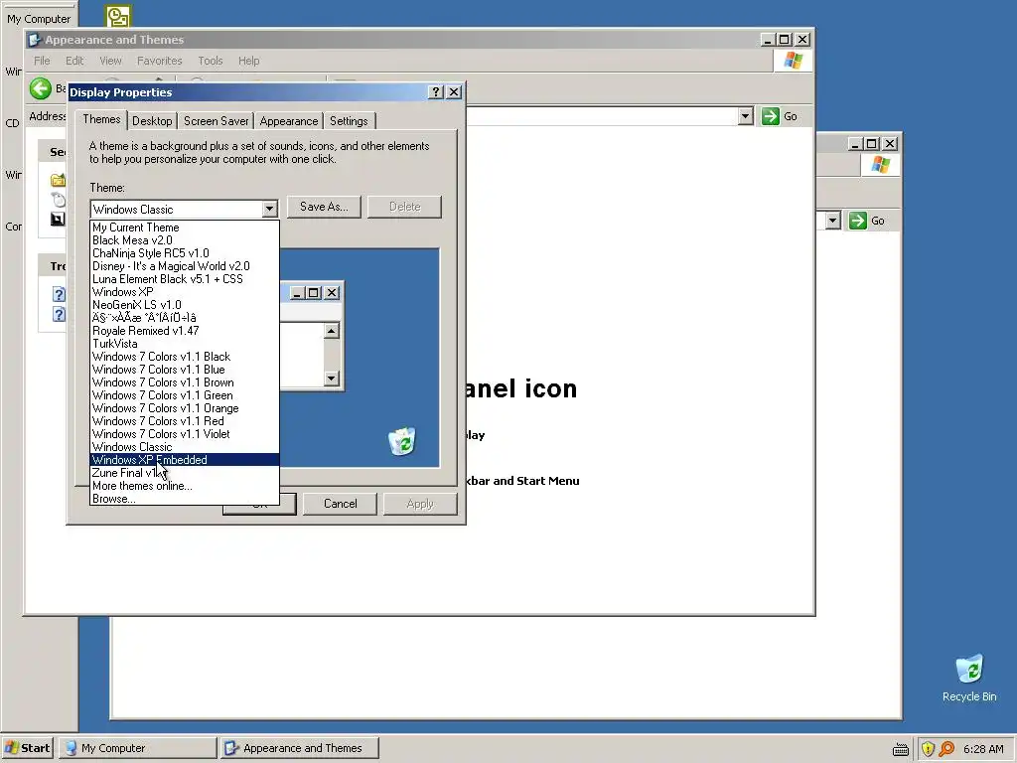Viewport: 1017px width, 763px height.
Task: Close the Display Properties dialog
Action: [x=454, y=92]
